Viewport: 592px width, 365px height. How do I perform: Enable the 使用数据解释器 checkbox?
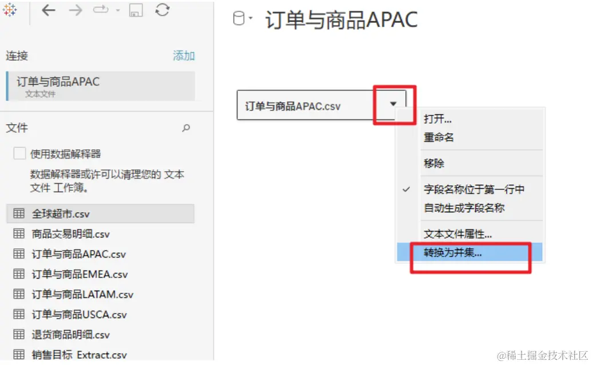[19, 153]
